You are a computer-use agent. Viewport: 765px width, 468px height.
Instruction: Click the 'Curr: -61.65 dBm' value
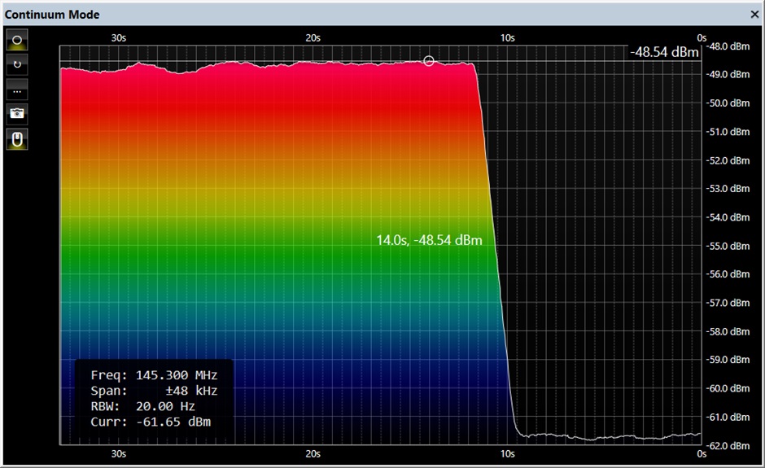(151, 422)
